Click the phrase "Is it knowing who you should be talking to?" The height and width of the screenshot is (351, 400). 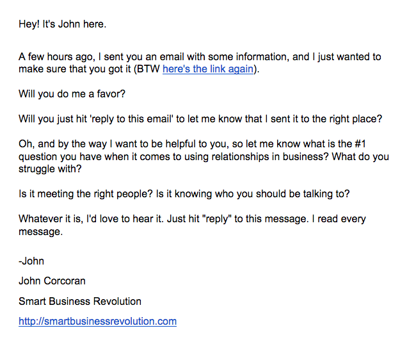[x=253, y=193]
